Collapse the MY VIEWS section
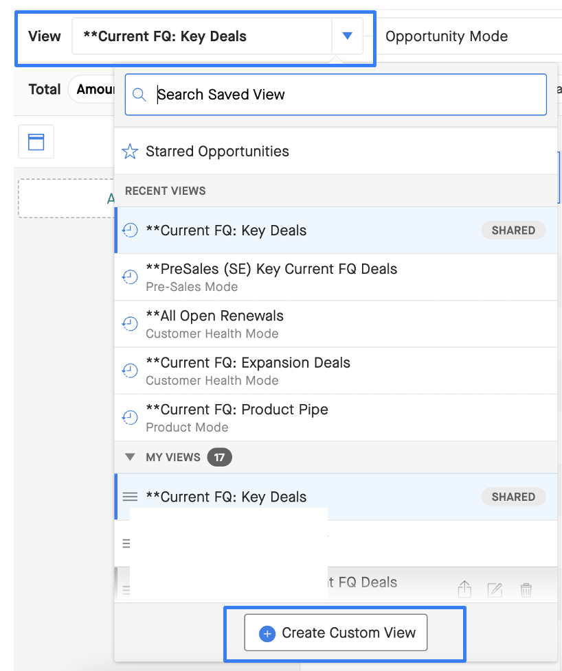 pos(130,457)
